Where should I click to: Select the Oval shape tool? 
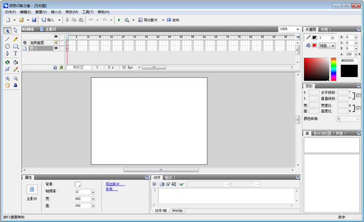[7, 46]
